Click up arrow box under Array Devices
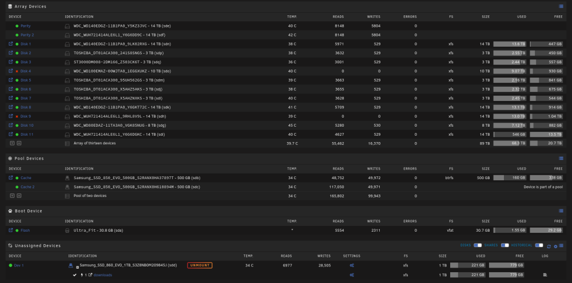The height and width of the screenshot is (283, 572). [19, 143]
